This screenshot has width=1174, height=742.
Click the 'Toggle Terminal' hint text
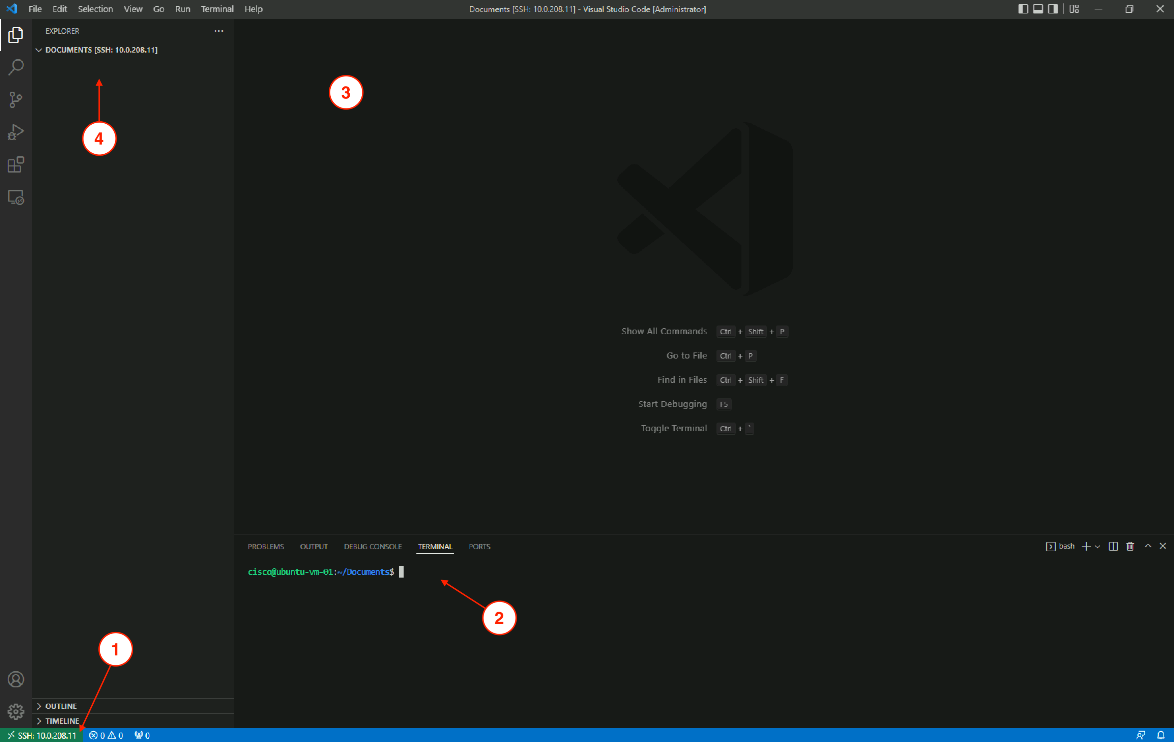click(x=674, y=428)
